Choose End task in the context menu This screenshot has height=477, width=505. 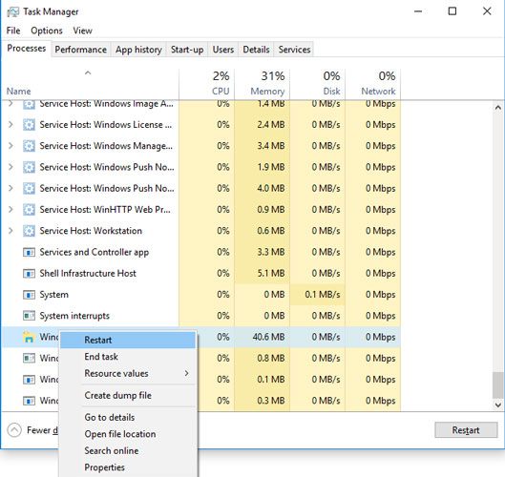128,357
